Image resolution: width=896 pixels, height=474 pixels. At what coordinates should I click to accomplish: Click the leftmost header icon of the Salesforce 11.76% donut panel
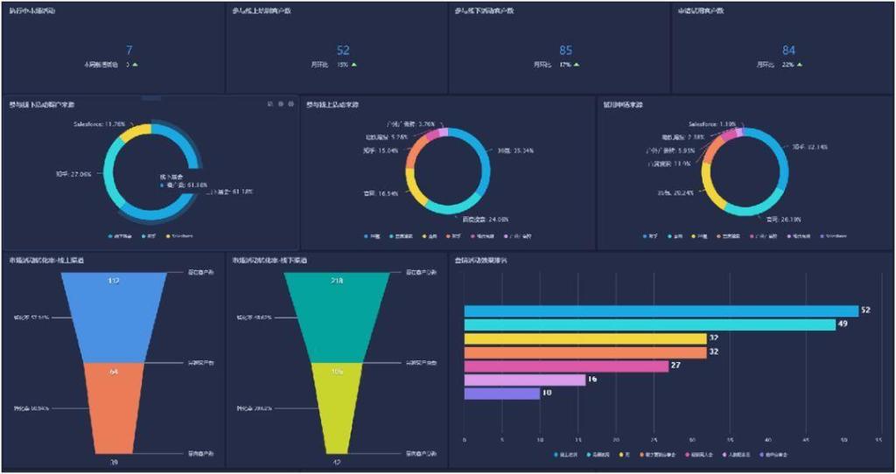[270, 104]
